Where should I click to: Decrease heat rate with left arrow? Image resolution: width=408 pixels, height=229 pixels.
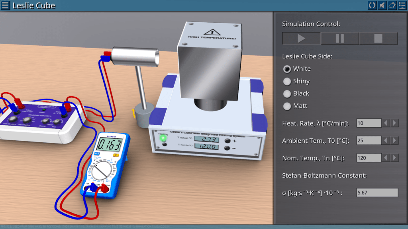[x=386, y=123]
